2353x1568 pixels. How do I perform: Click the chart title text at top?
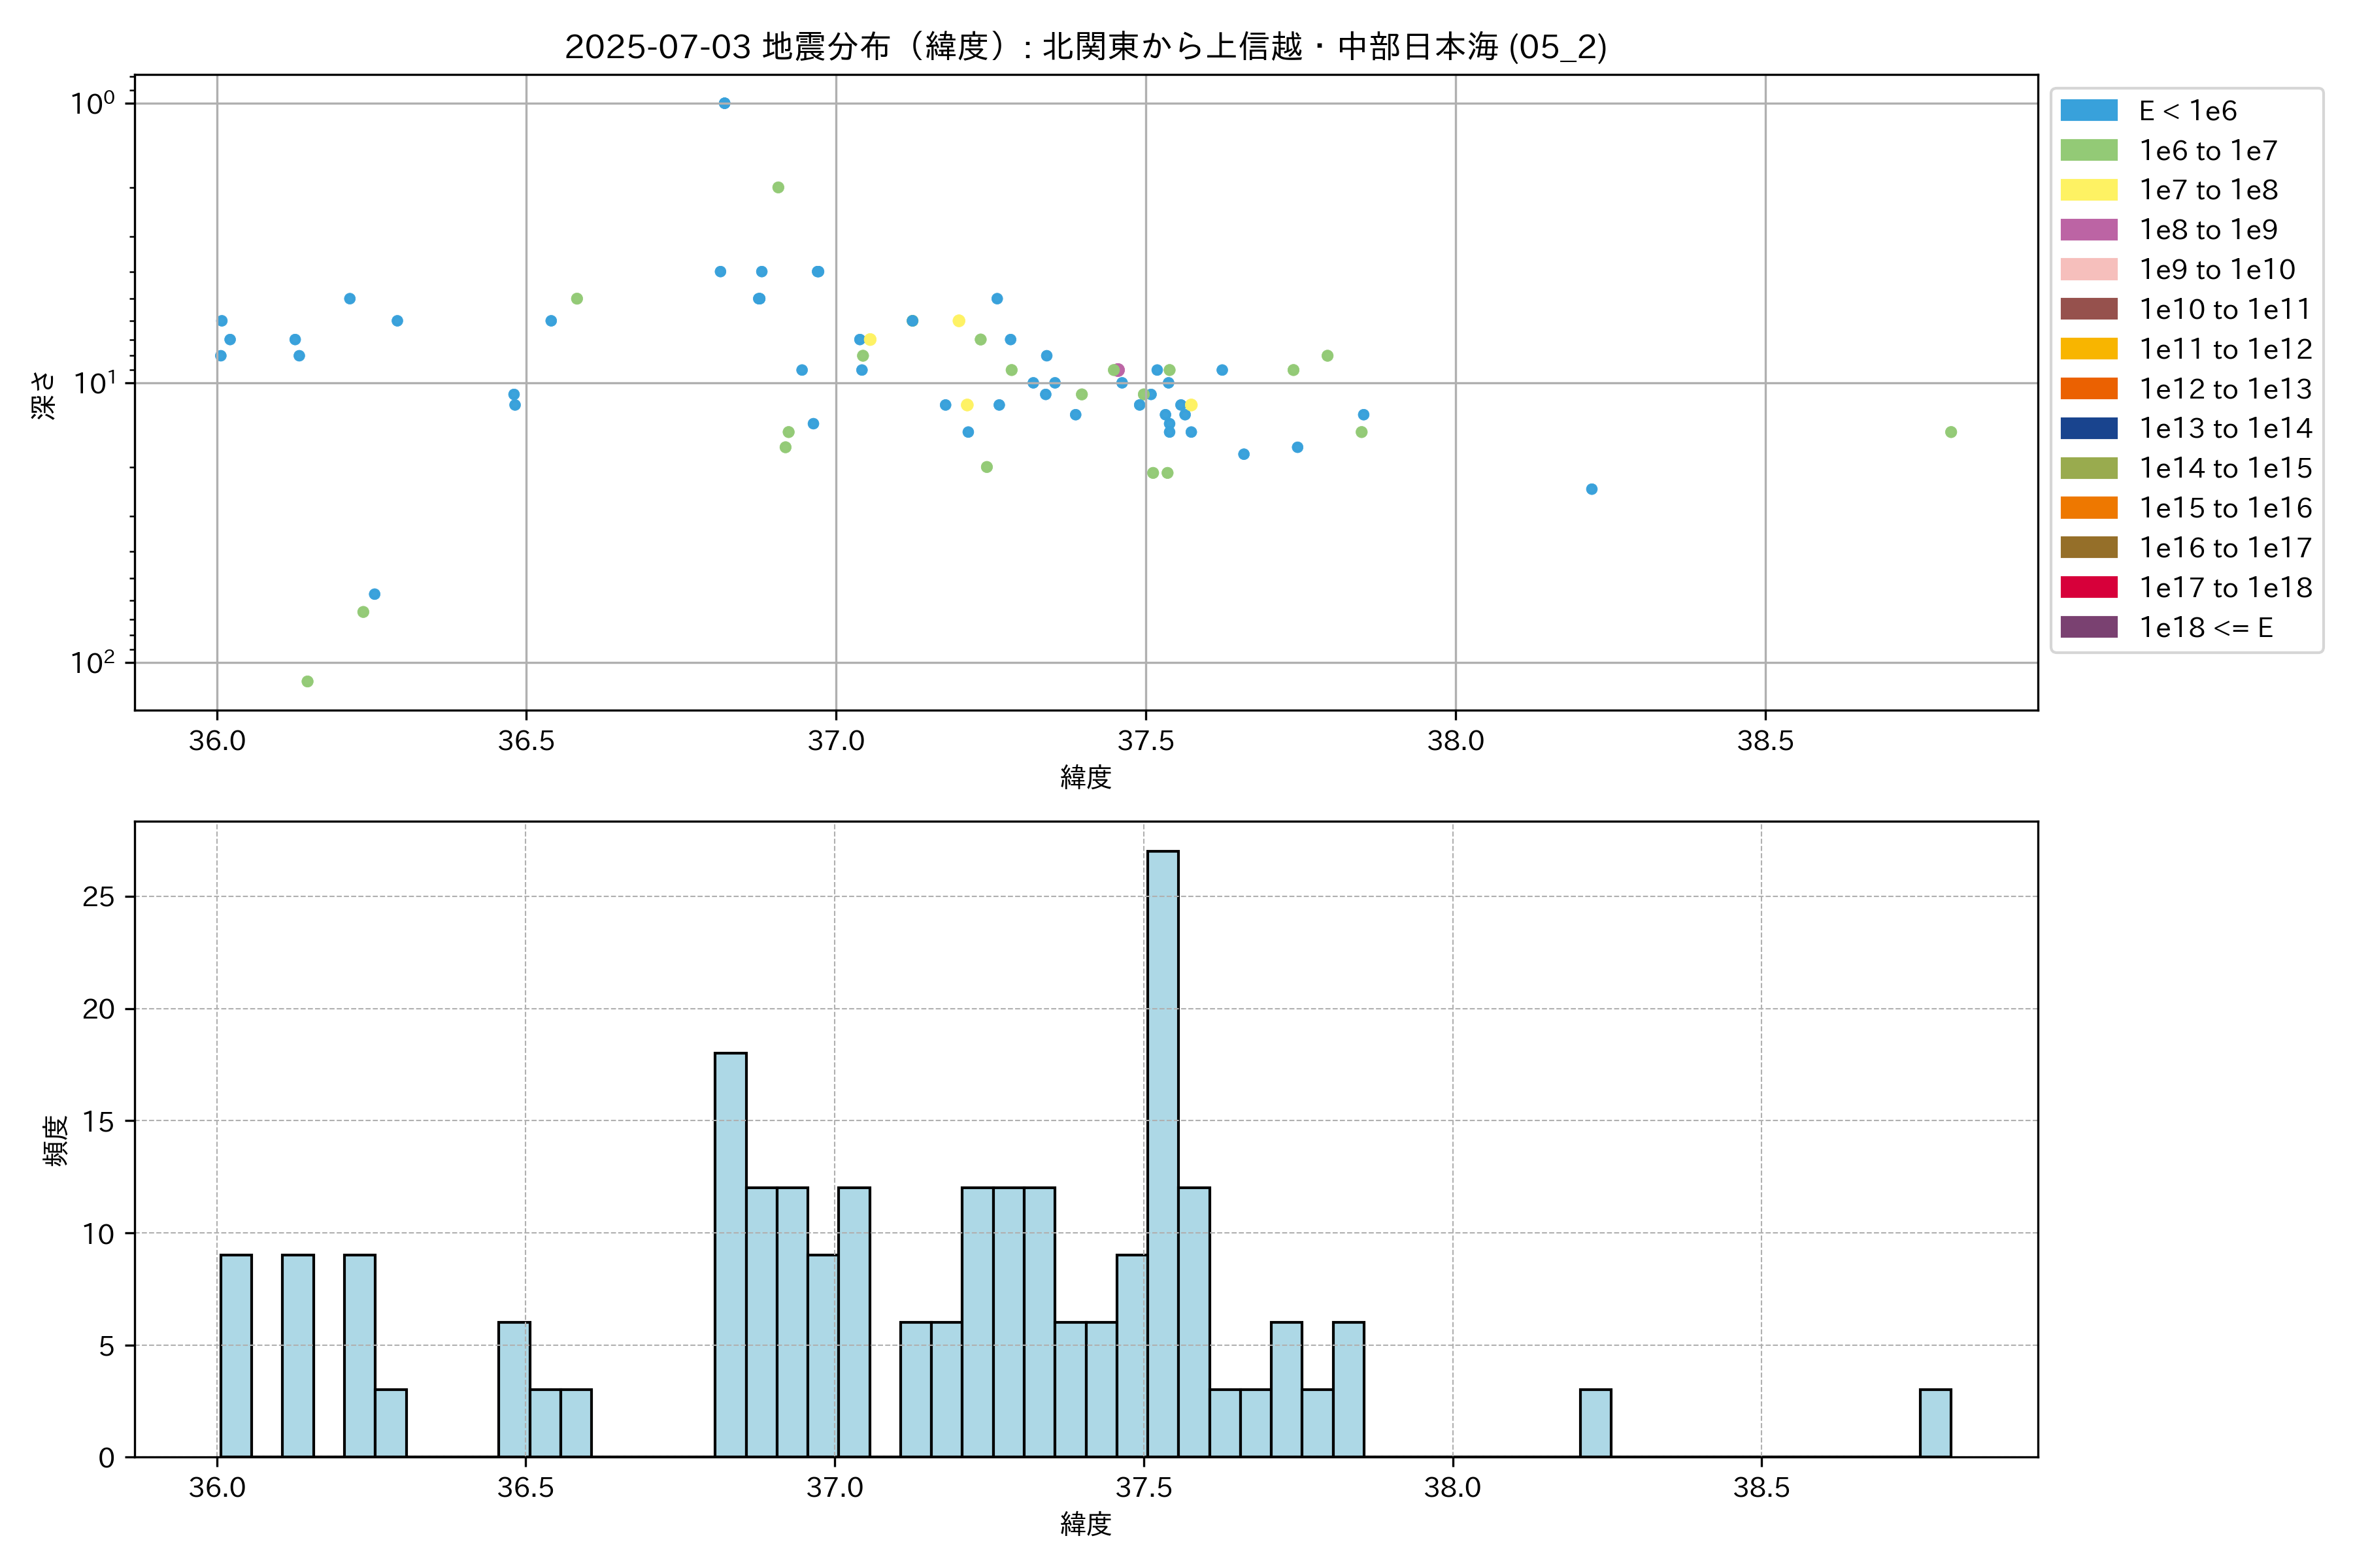[1086, 46]
